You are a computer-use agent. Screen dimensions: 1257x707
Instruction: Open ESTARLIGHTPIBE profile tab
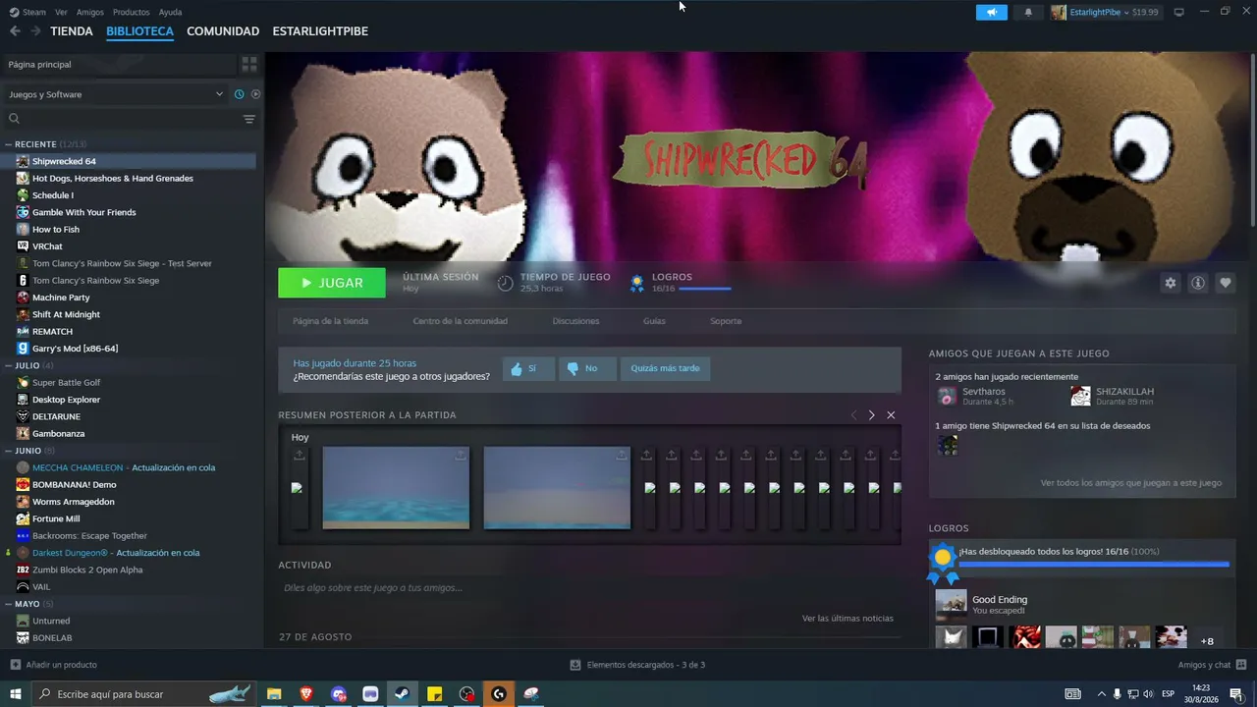[x=320, y=31]
